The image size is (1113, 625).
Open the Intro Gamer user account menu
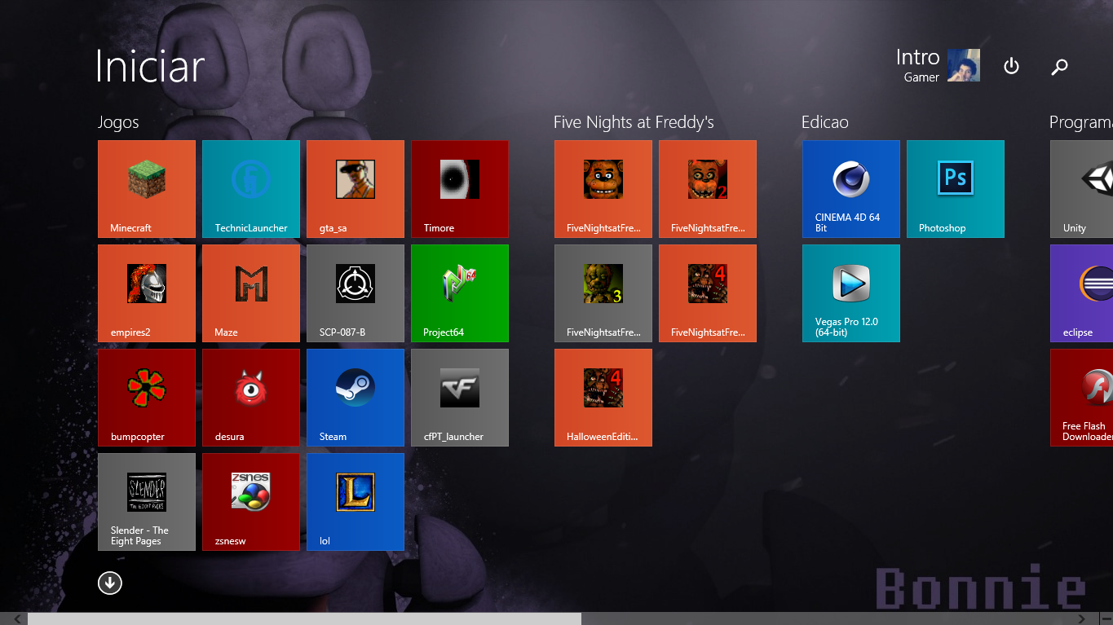pos(938,65)
